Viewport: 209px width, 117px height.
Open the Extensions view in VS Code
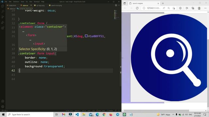click(x=3, y=28)
